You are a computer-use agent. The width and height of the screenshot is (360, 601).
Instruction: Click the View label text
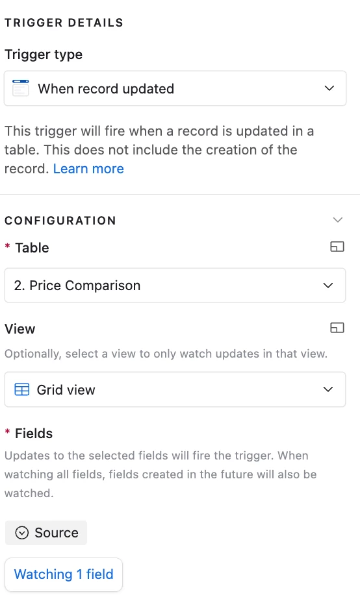pos(20,329)
